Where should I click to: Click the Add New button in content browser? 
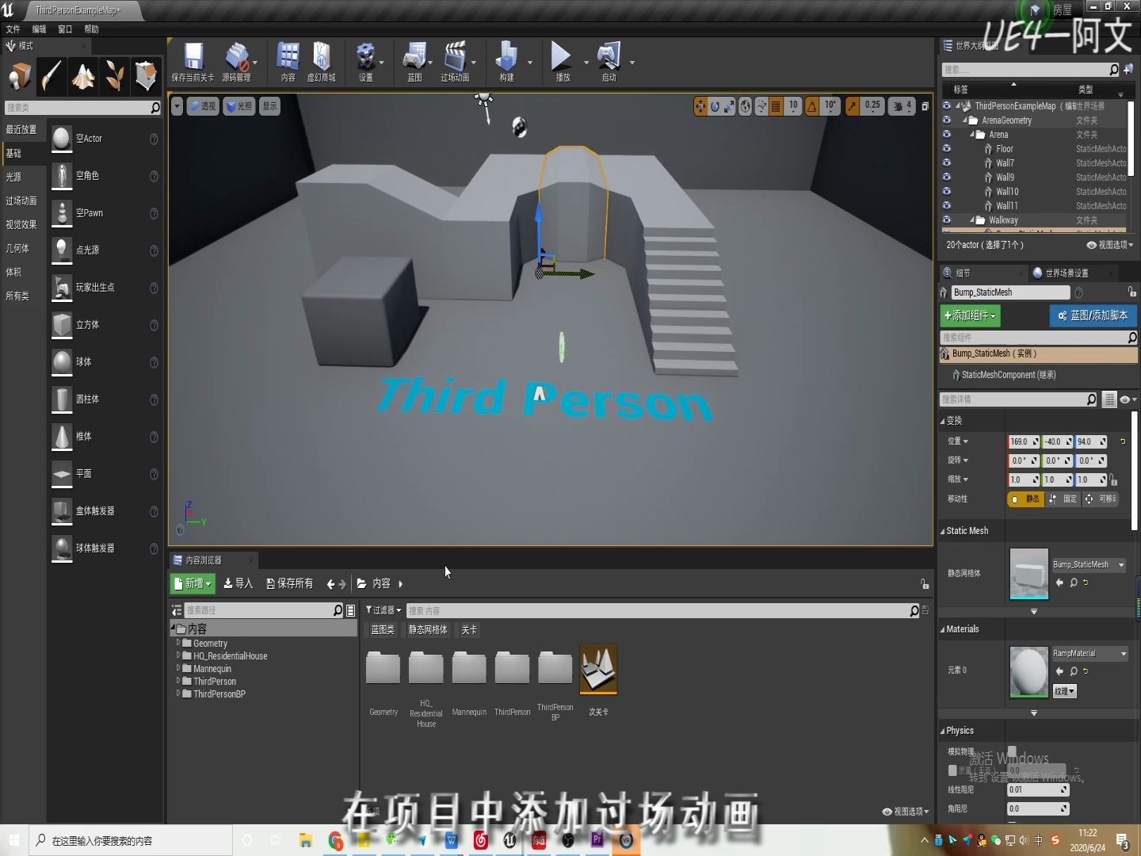coord(193,584)
